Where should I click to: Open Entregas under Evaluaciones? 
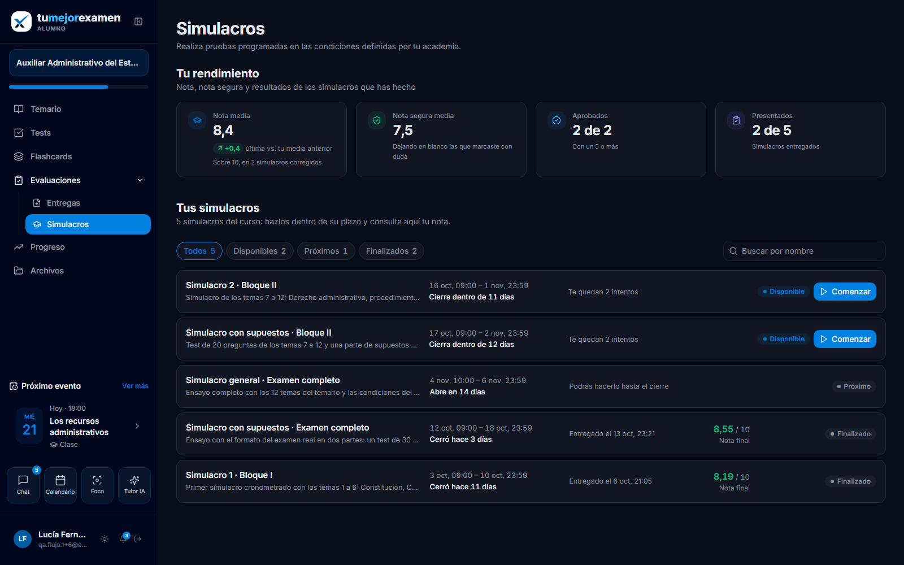[x=88, y=203]
